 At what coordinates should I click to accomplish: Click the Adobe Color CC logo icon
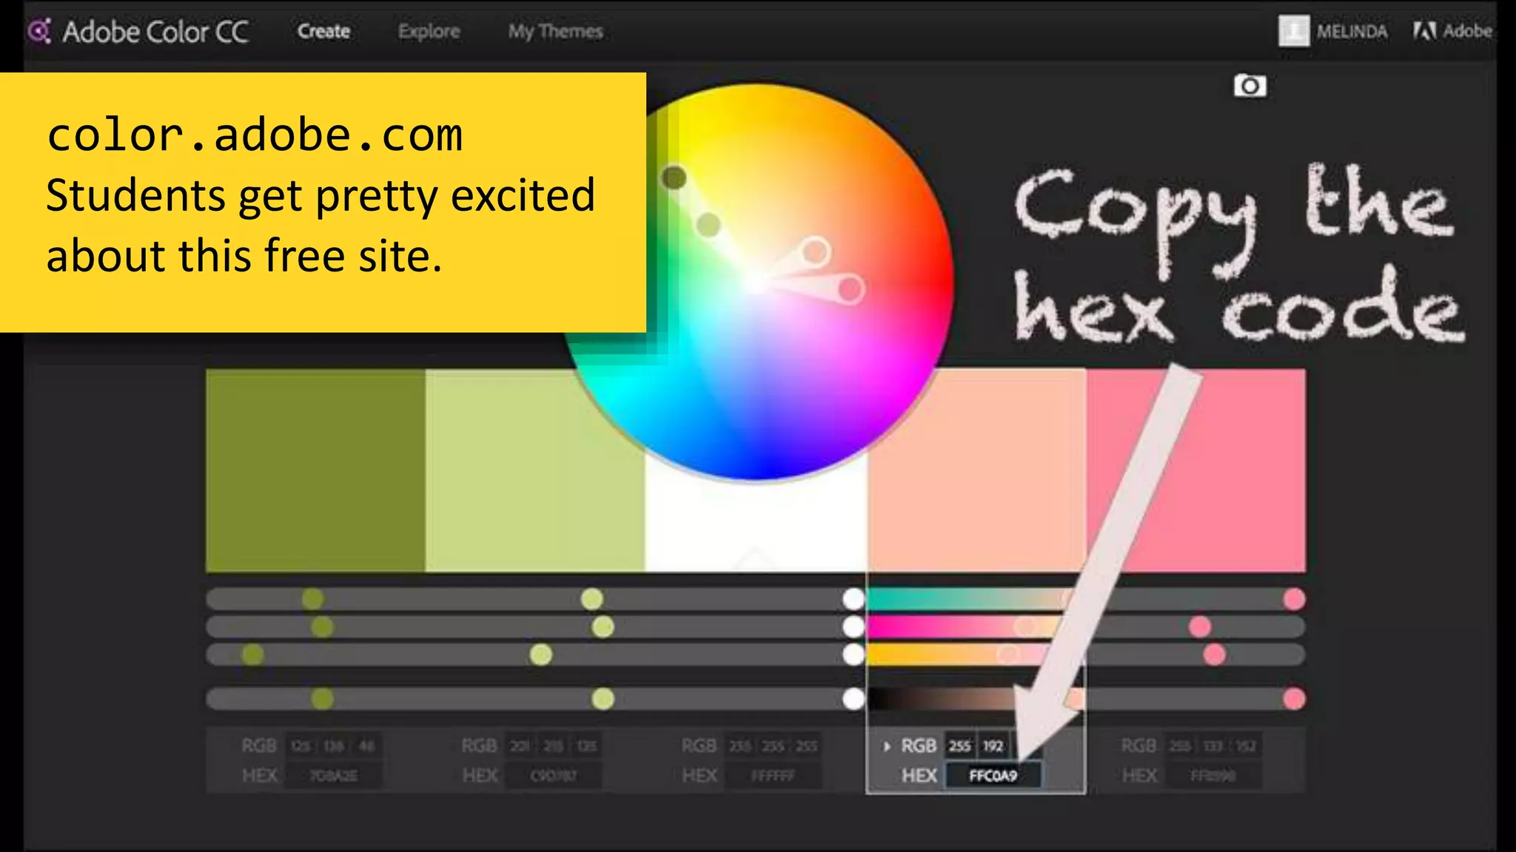pyautogui.click(x=39, y=31)
